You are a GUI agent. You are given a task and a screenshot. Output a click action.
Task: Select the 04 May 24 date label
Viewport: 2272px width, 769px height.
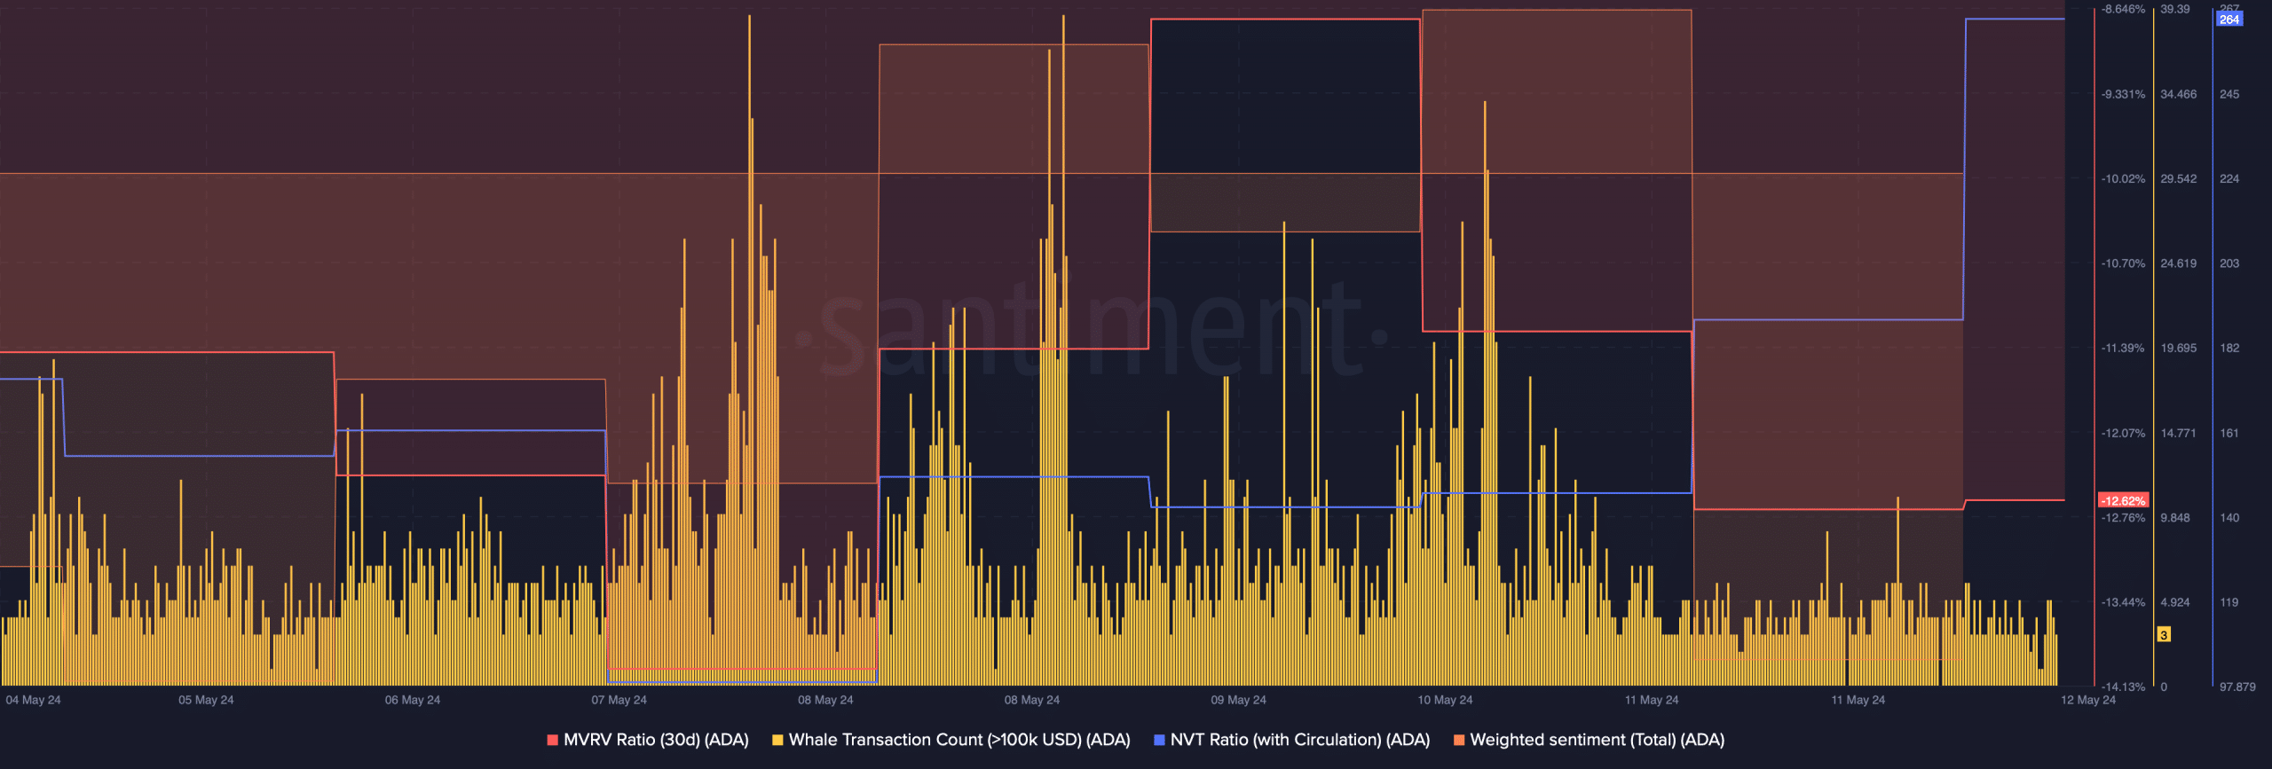point(33,700)
